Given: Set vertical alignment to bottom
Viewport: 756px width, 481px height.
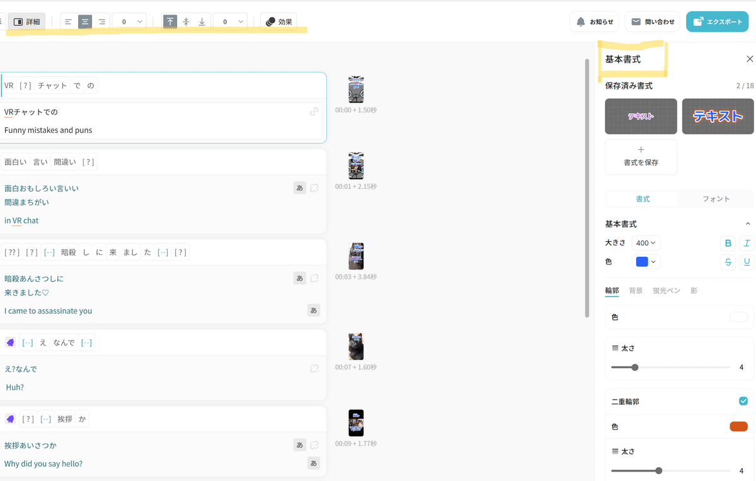Looking at the screenshot, I should pyautogui.click(x=202, y=22).
